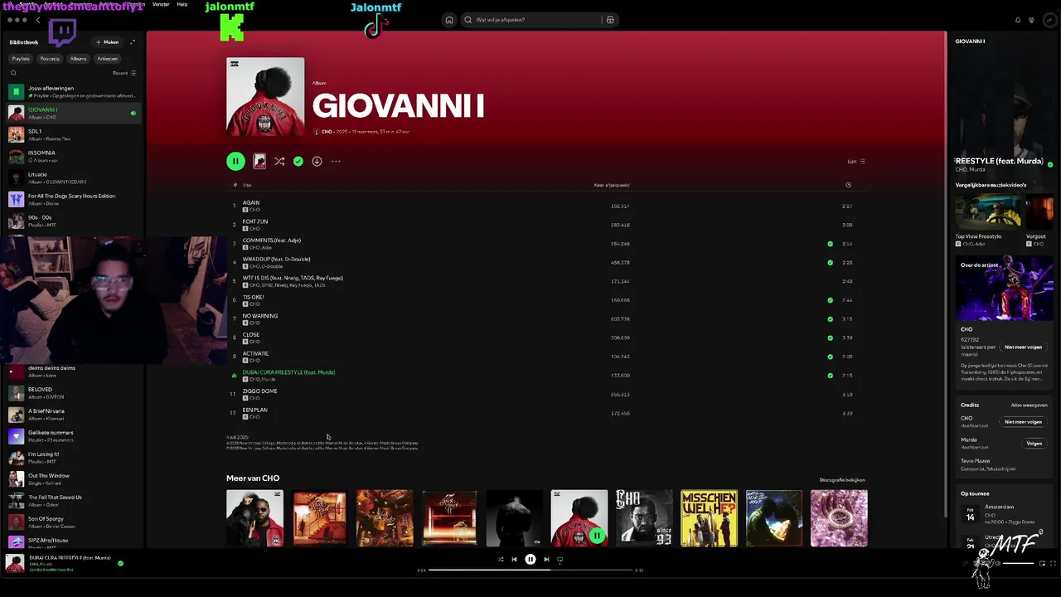Open the album preview icon next to play
Screen dimensions: 1061x597
coord(259,162)
